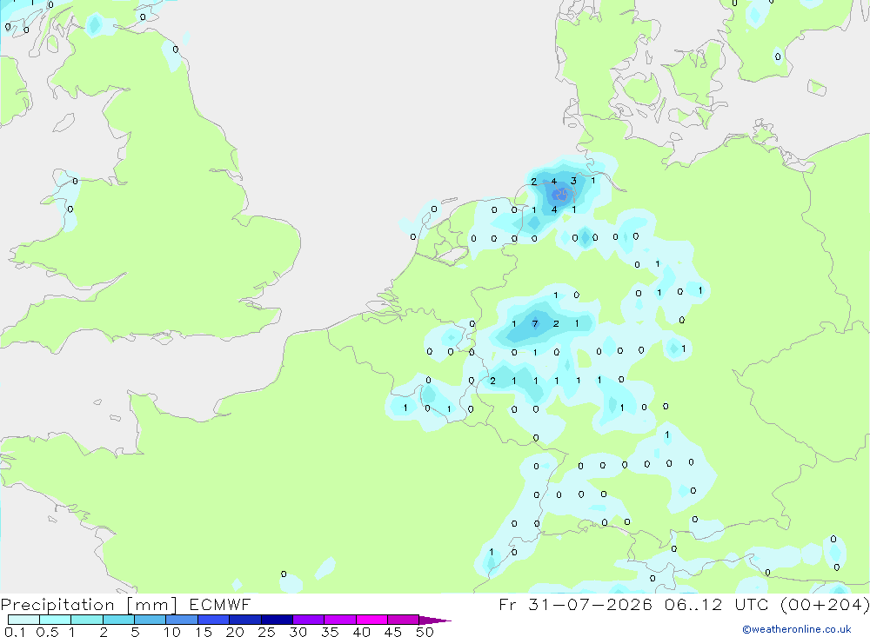Click the 45–50 mm legend swatch
Image resolution: width=870 pixels, height=637 pixels.
[404, 620]
